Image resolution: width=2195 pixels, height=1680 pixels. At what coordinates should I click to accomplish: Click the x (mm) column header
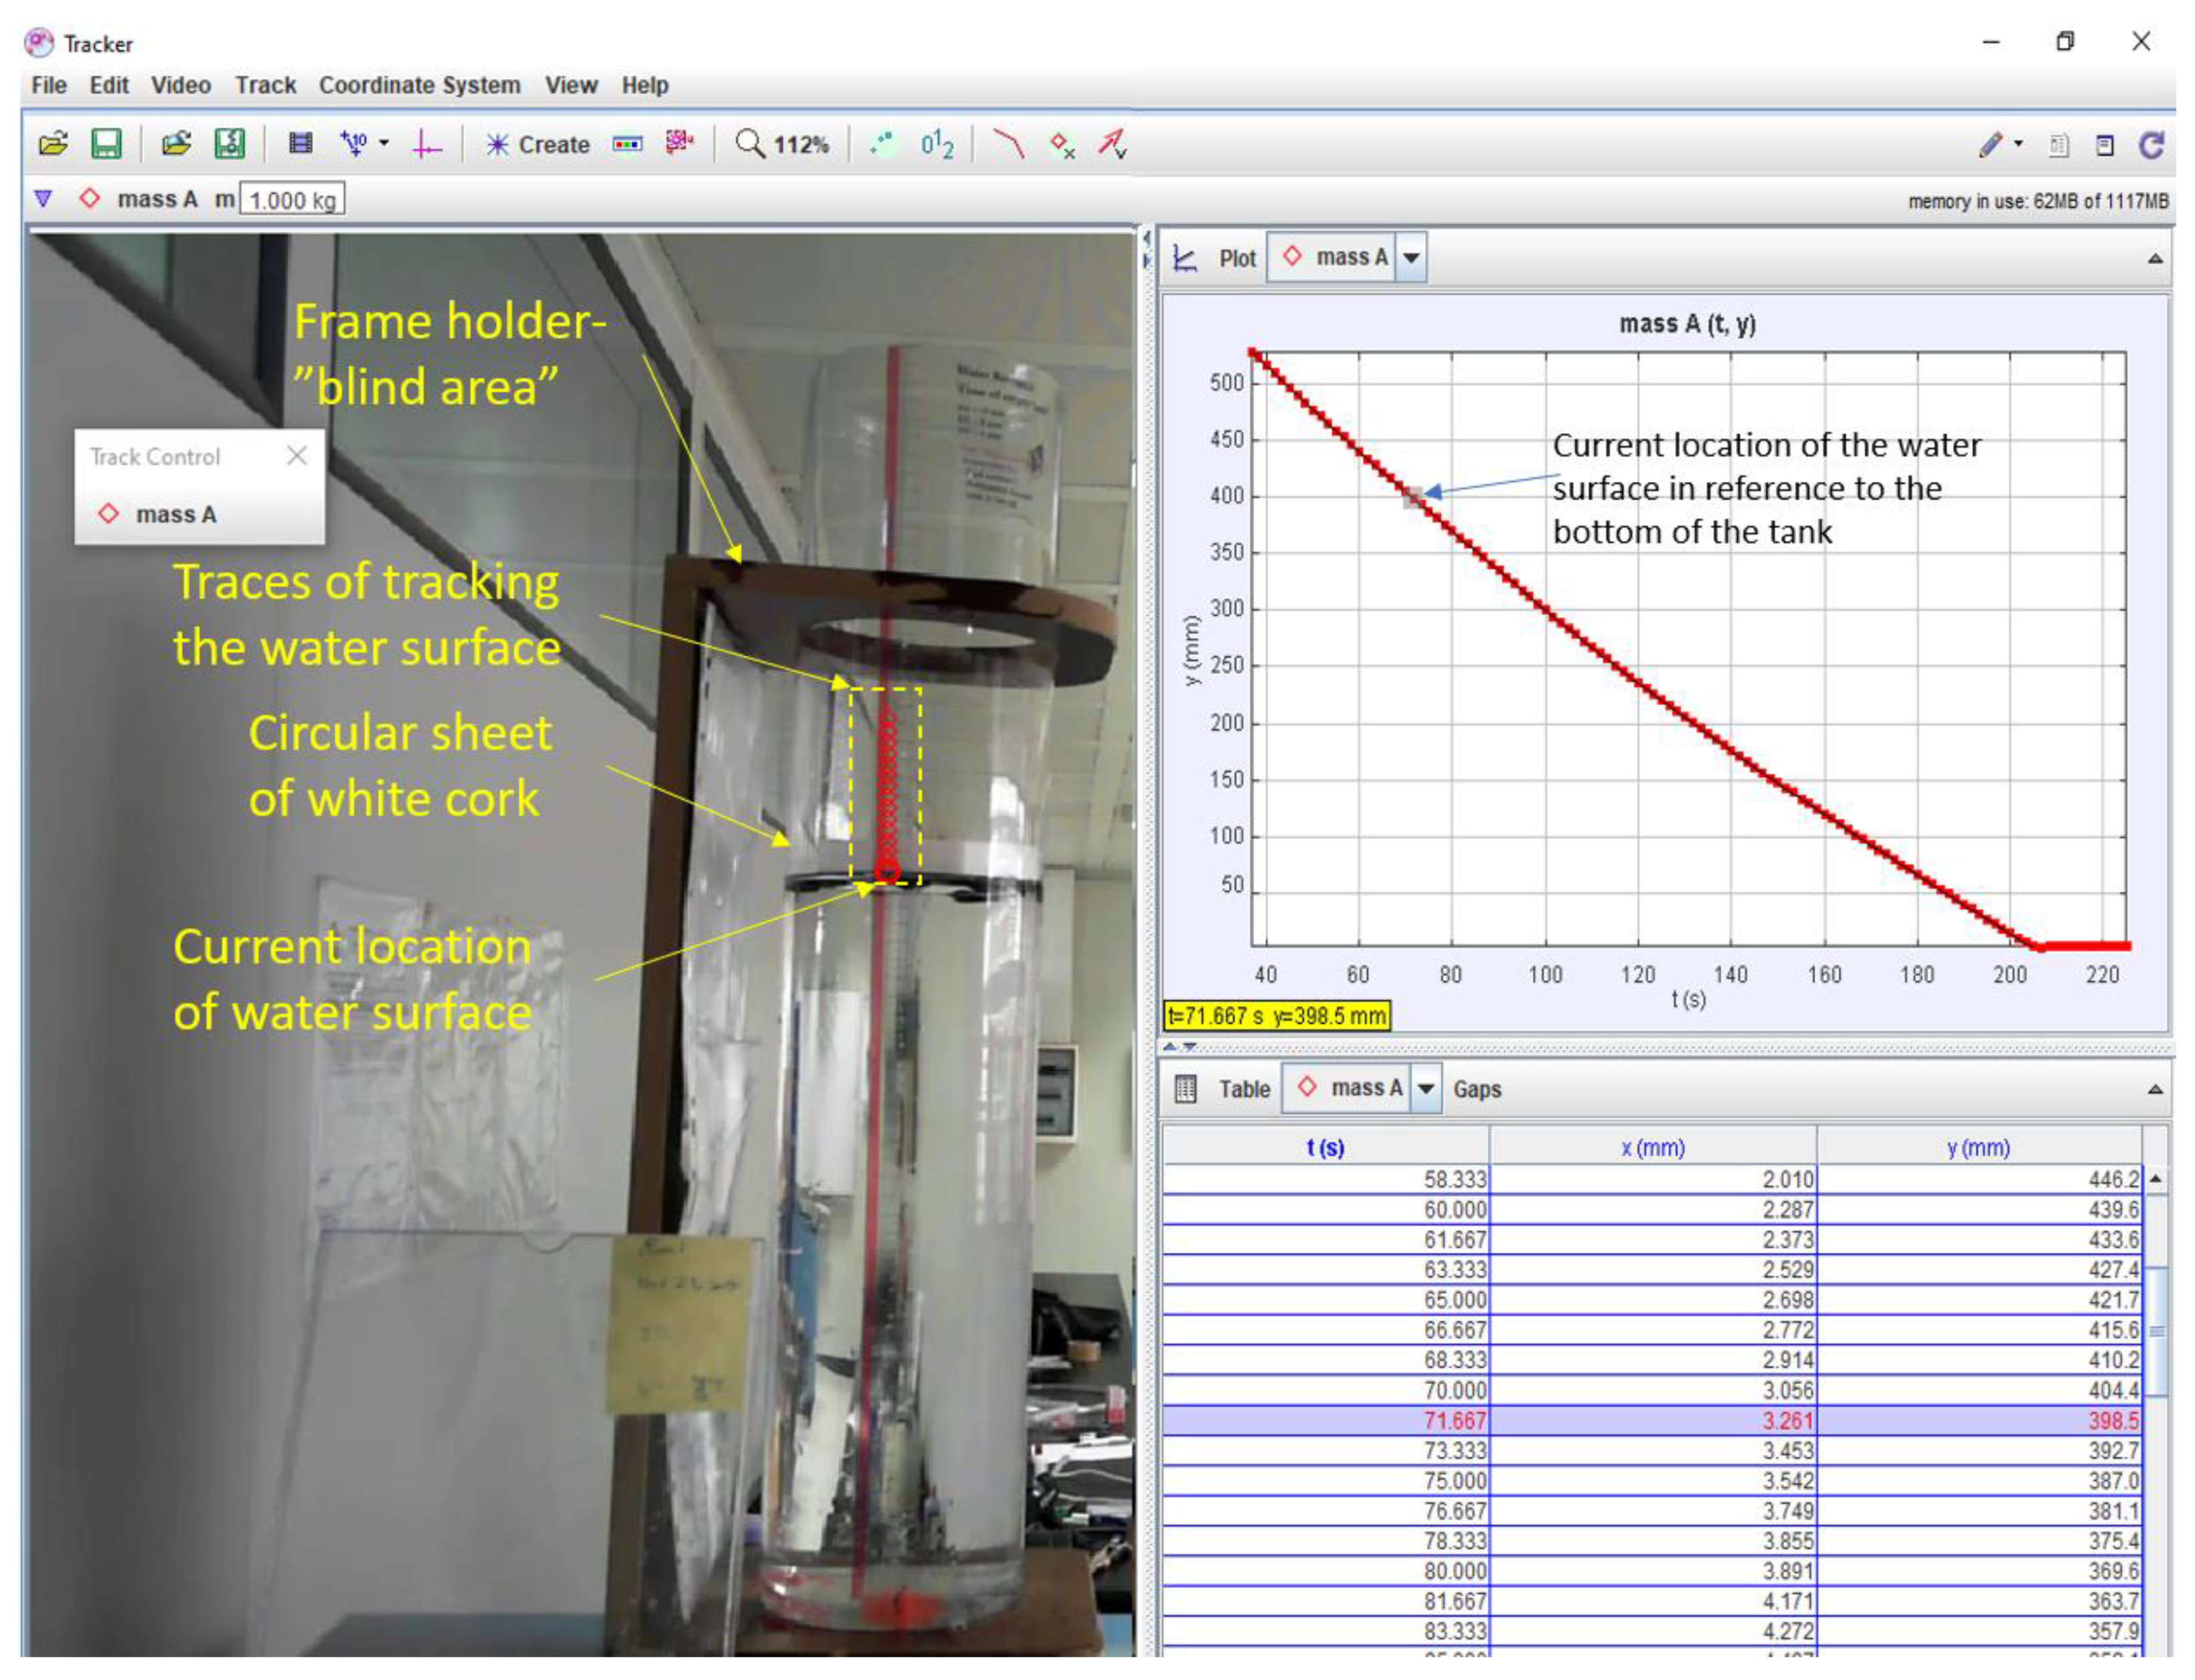tap(1652, 1147)
